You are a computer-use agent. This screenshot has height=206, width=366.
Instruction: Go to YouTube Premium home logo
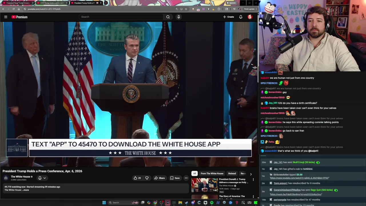pyautogui.click(x=19, y=17)
